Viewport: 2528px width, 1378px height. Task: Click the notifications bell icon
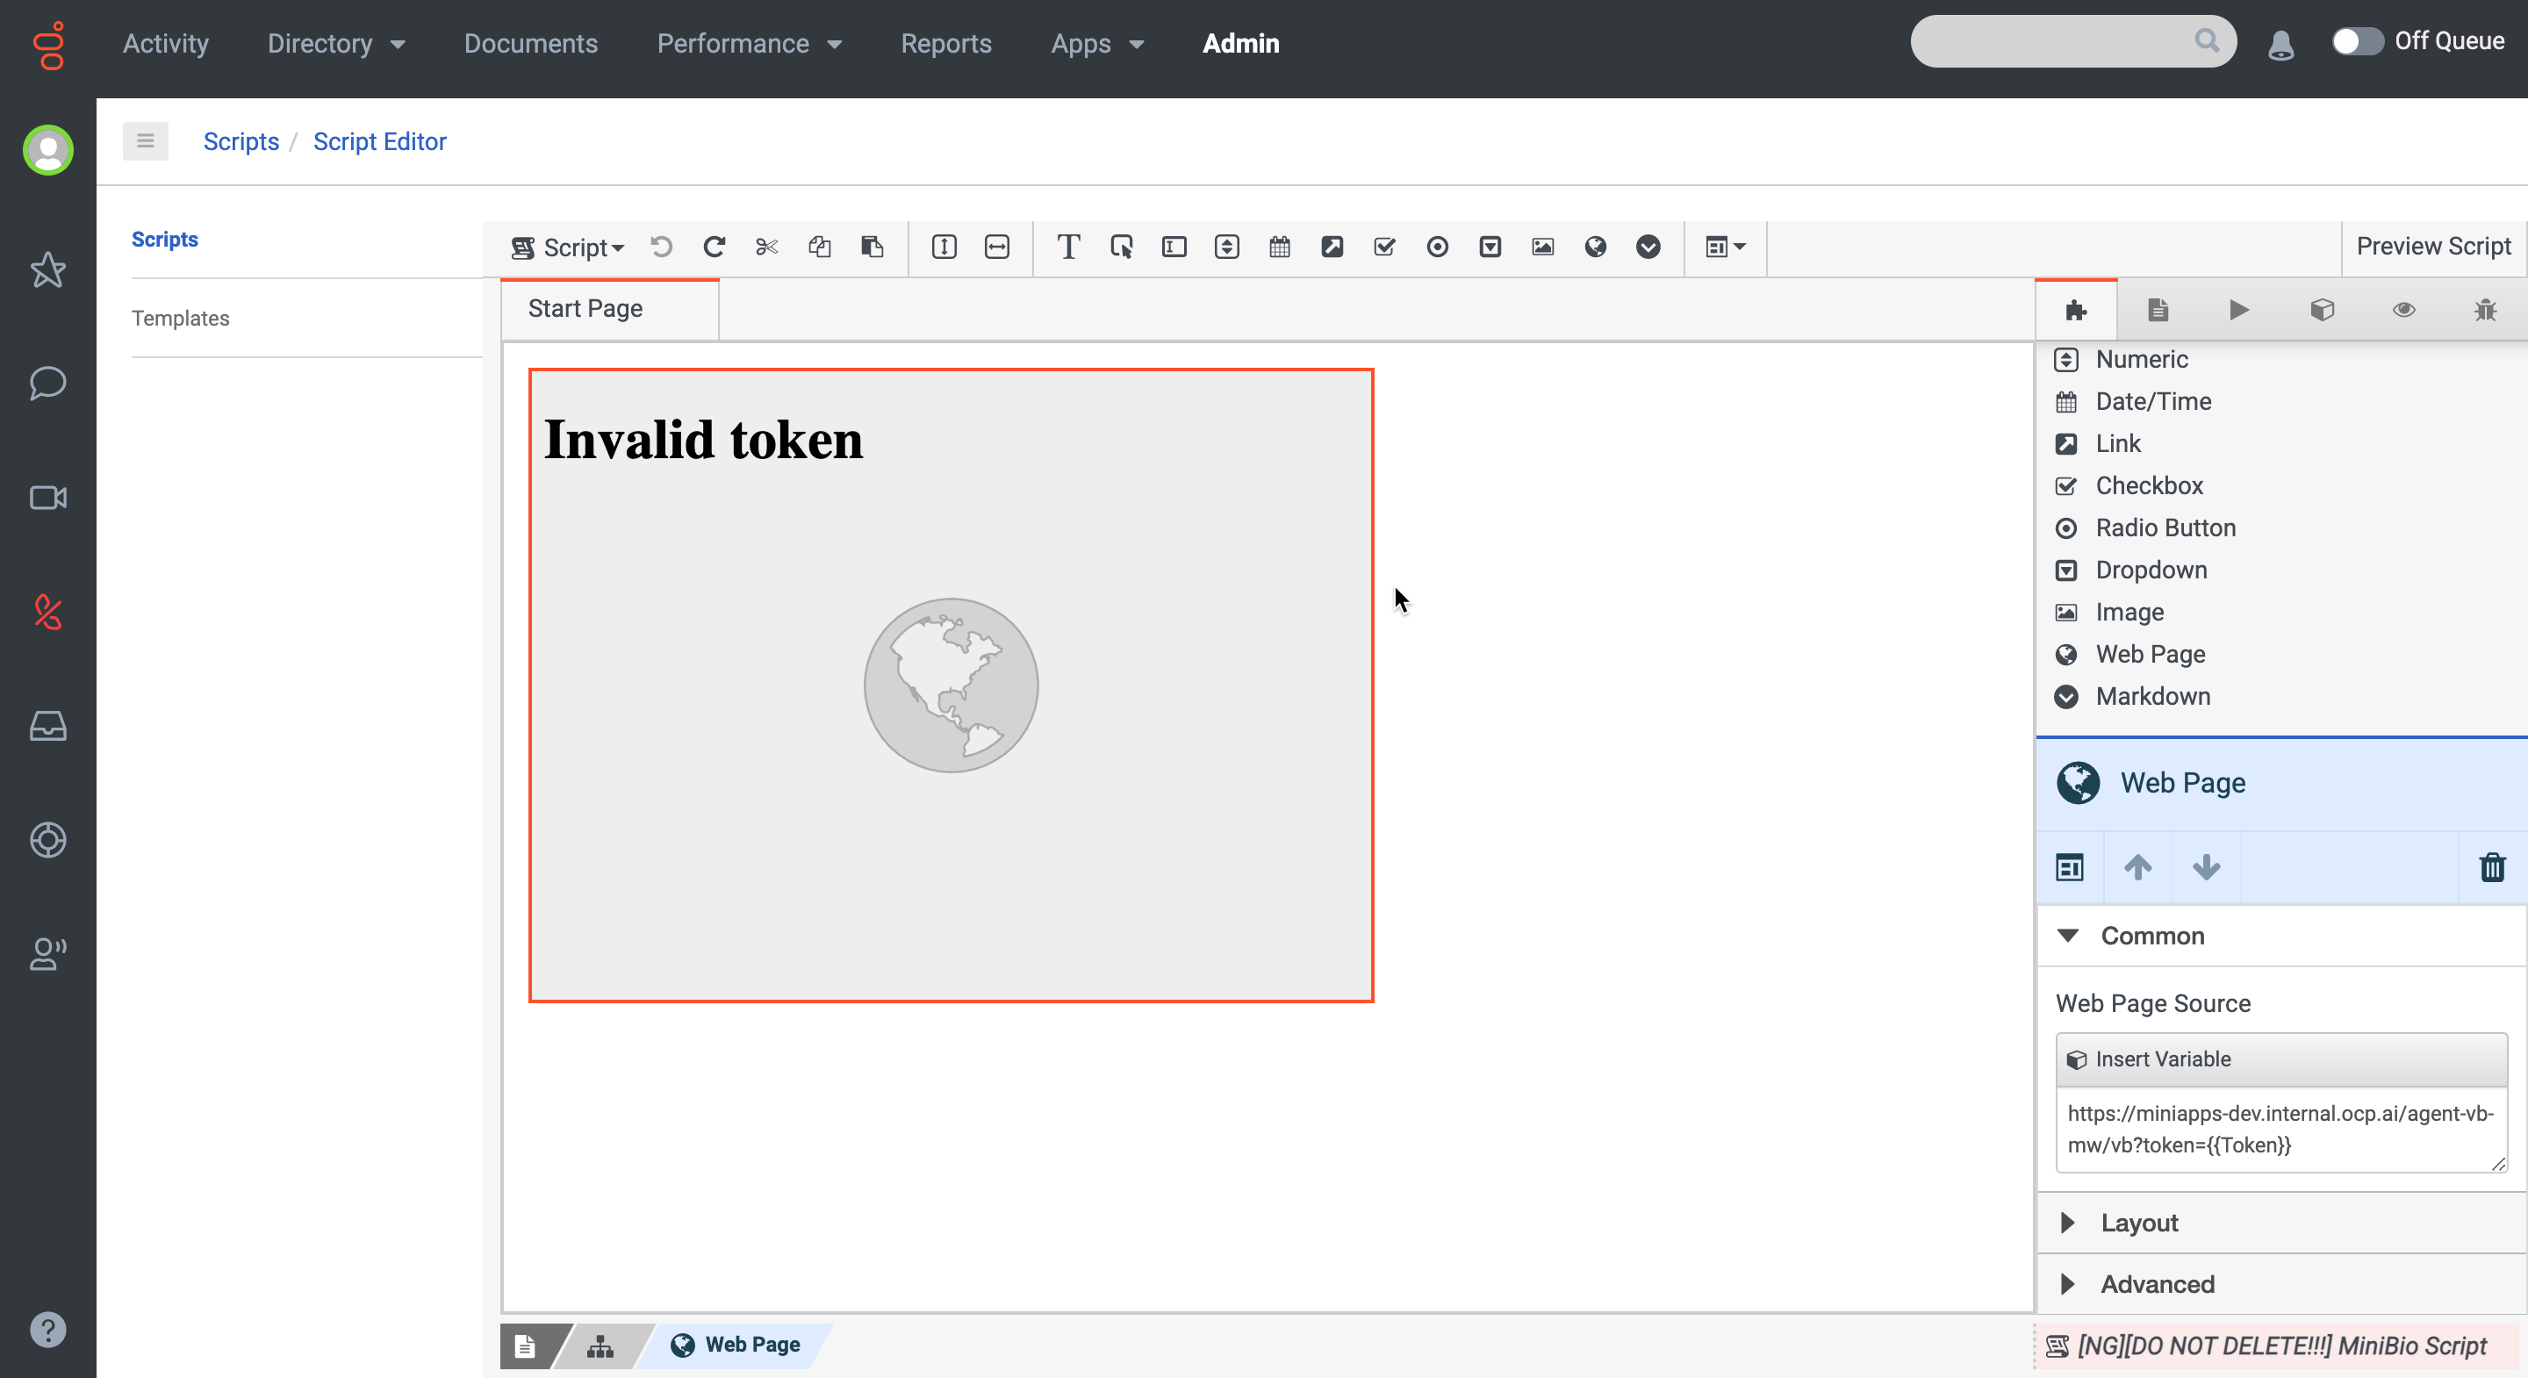tap(2280, 43)
